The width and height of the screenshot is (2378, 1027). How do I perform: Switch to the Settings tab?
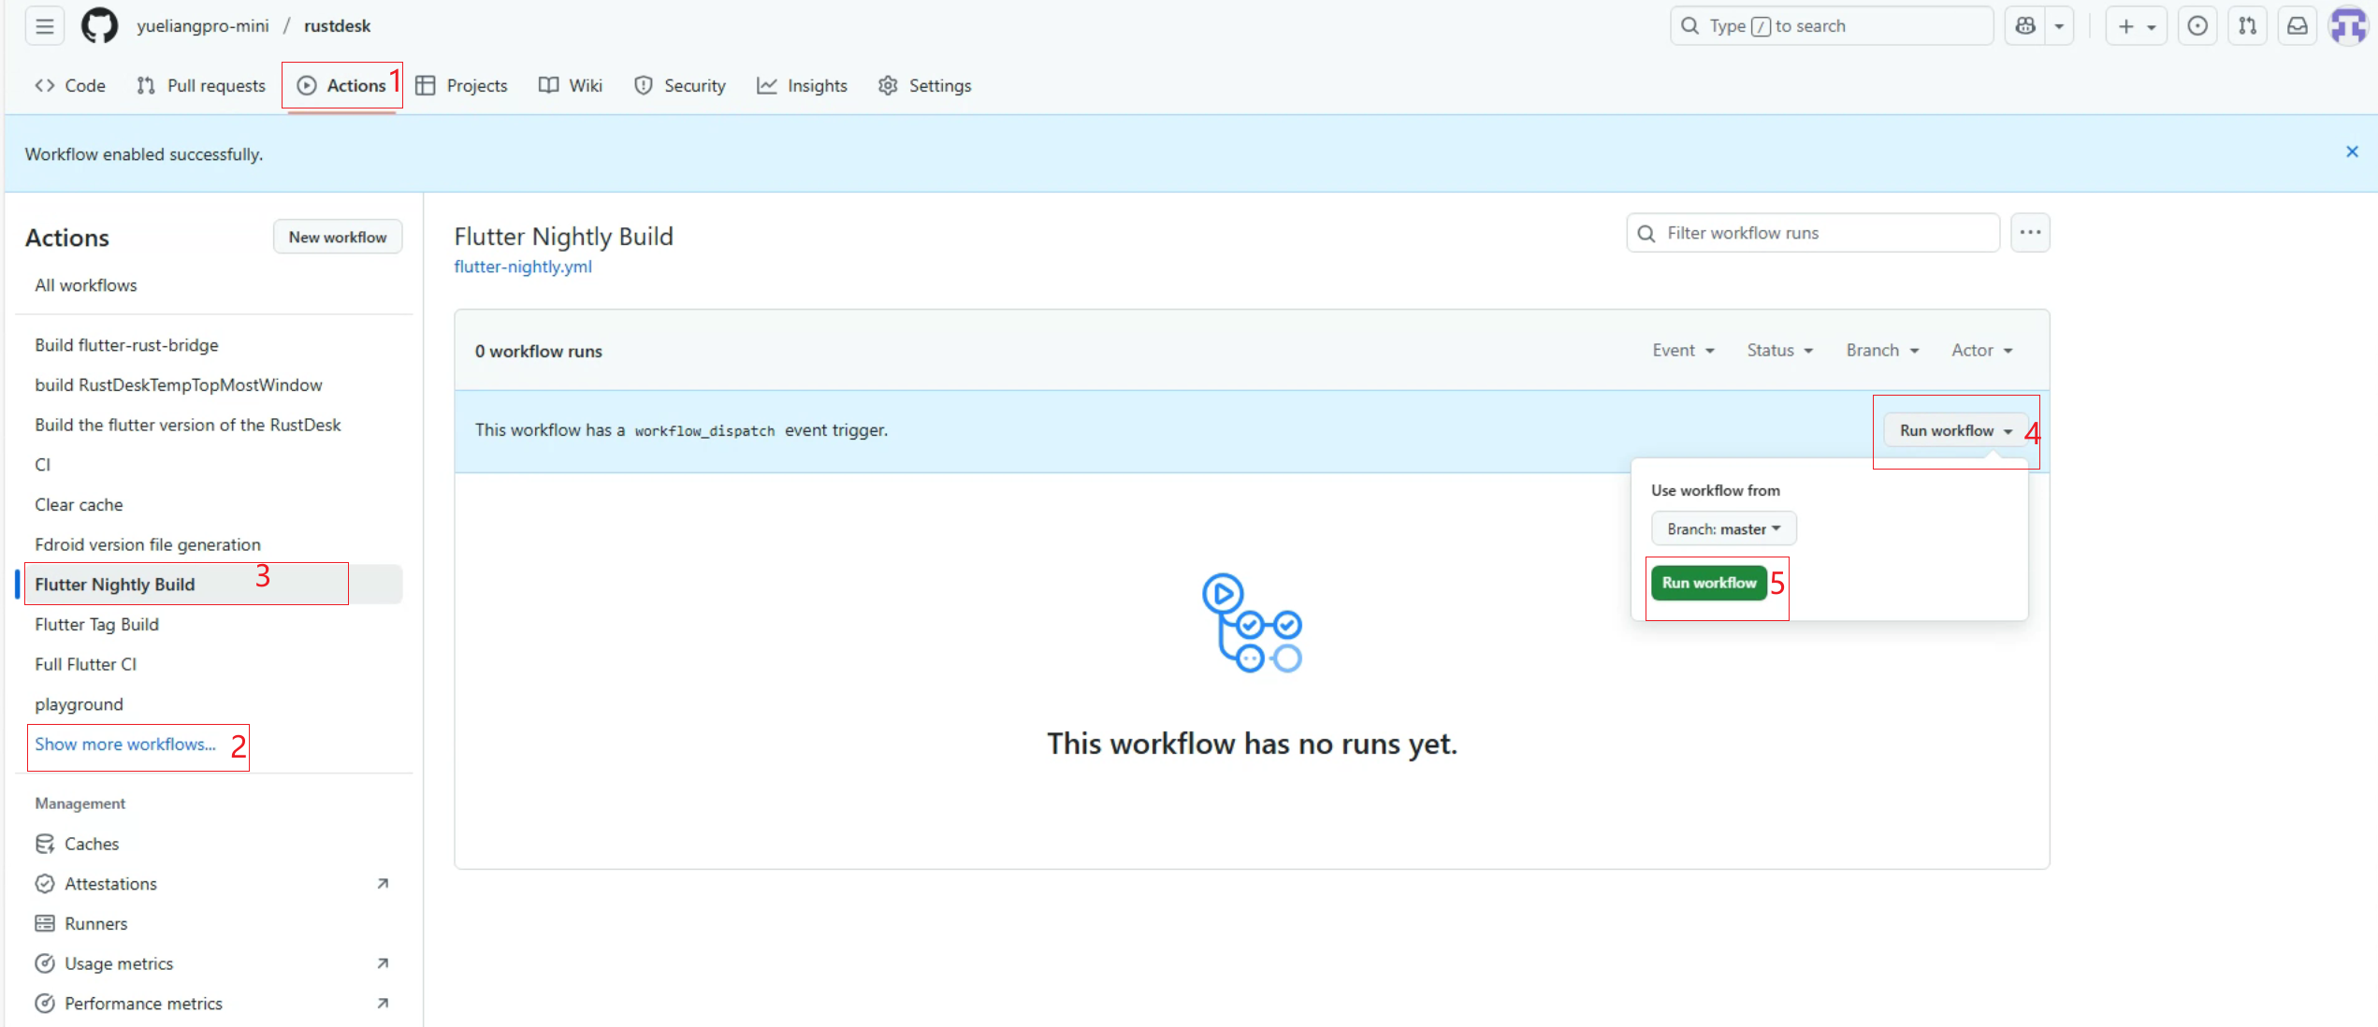click(x=924, y=86)
